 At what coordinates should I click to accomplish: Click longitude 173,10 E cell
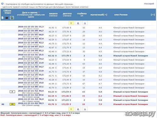(67, 64)
